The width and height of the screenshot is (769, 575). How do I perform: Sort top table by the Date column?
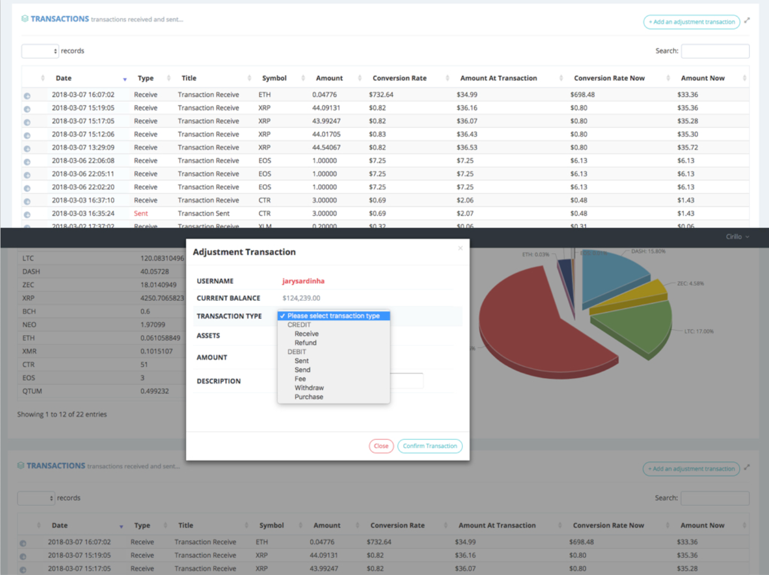coord(64,78)
